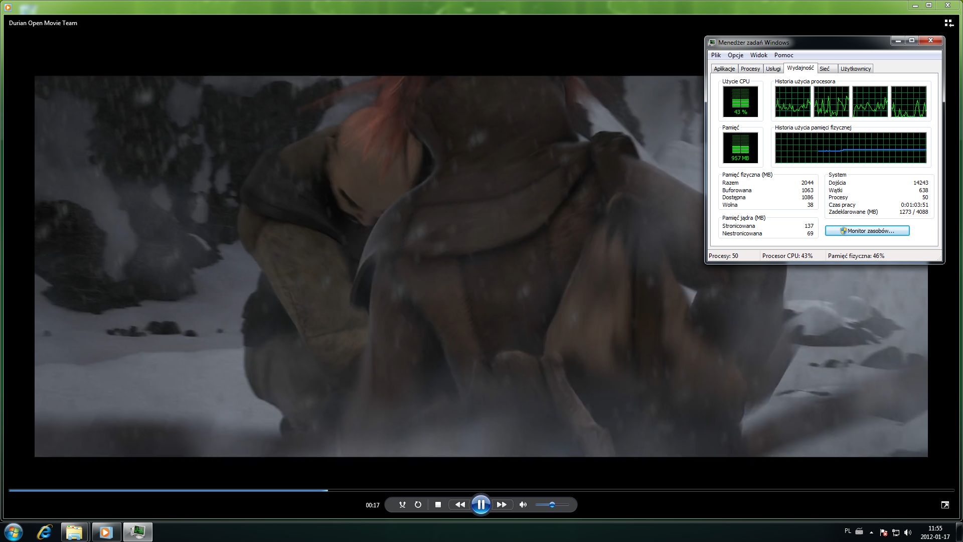Viewport: 963px width, 542px height.
Task: Switch to the Sieć tab
Action: pos(825,69)
